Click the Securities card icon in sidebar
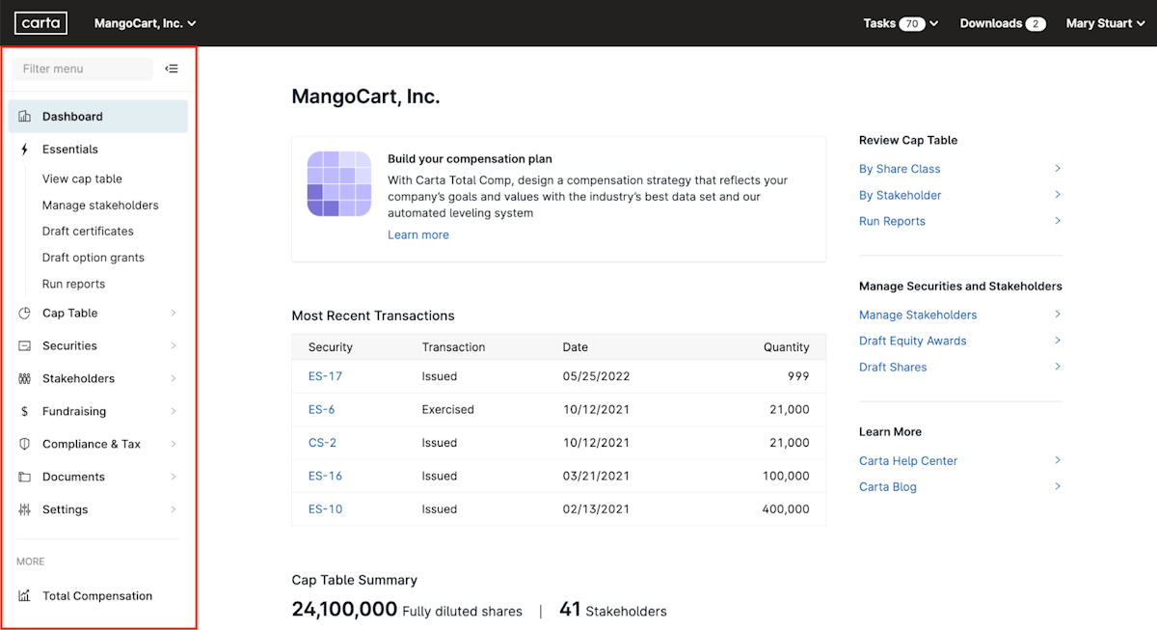 coord(23,345)
